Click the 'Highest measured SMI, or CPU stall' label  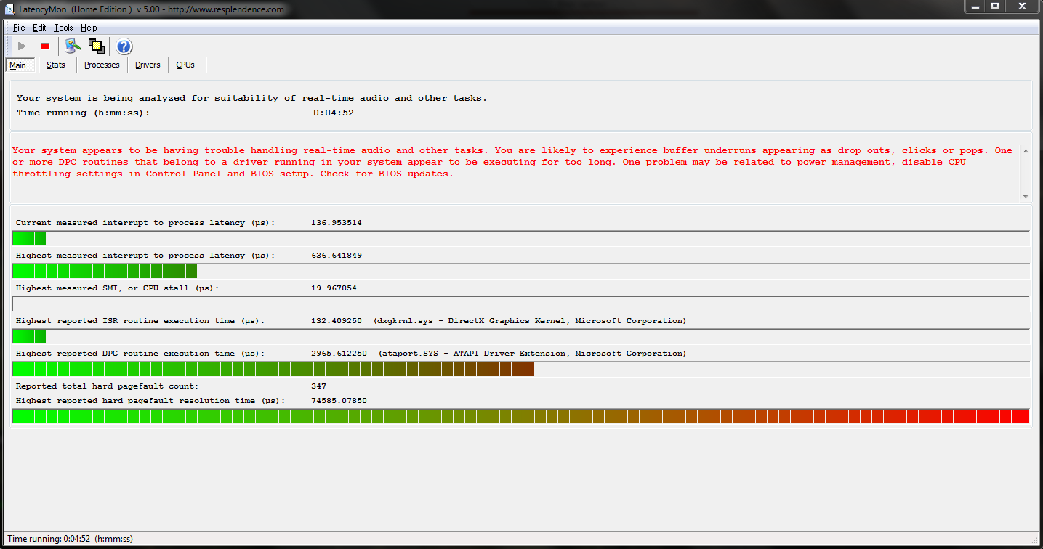(117, 288)
